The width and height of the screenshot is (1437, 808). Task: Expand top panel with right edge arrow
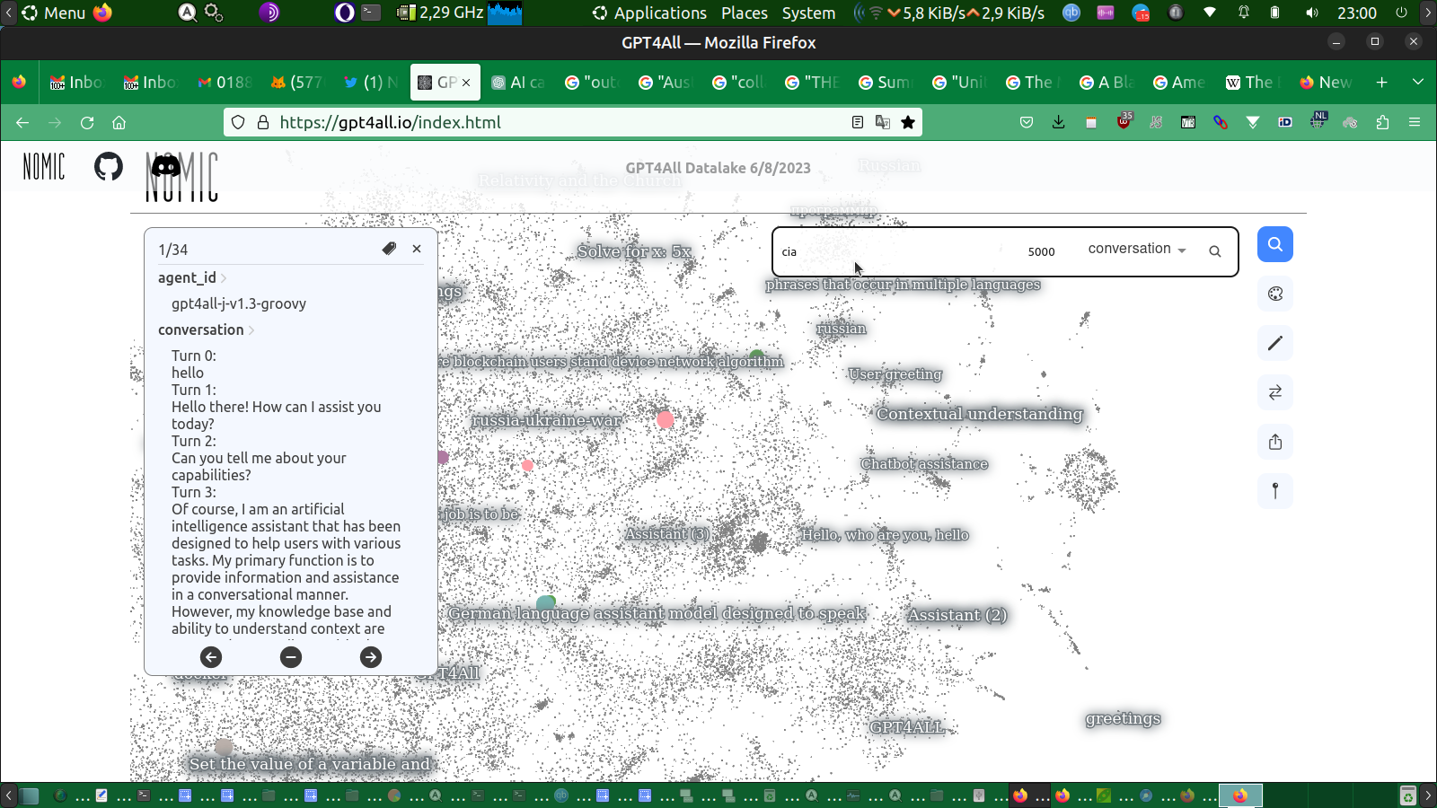(1428, 13)
